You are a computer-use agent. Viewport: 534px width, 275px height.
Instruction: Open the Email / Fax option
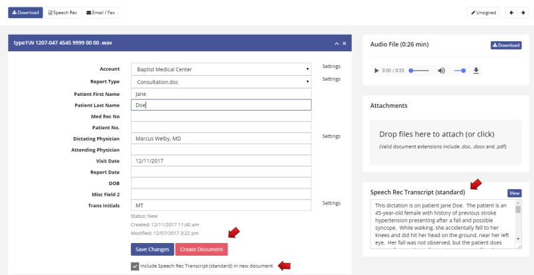tap(100, 13)
